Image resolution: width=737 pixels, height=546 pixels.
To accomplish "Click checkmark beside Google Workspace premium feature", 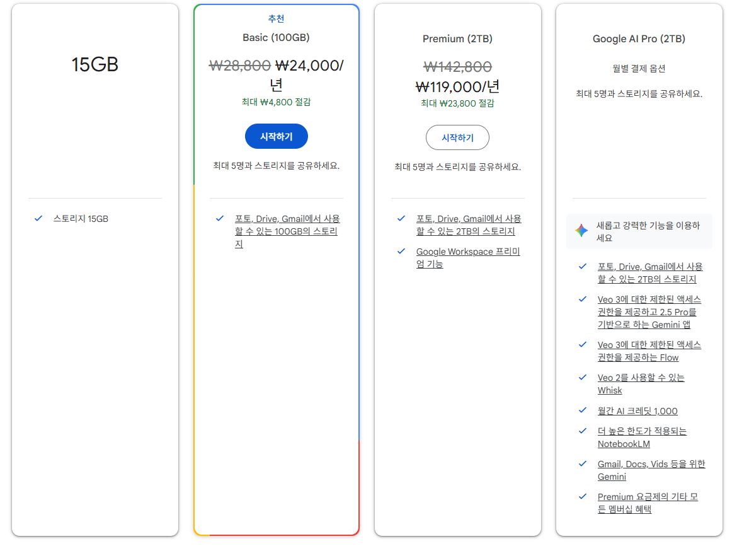I will tap(401, 251).
